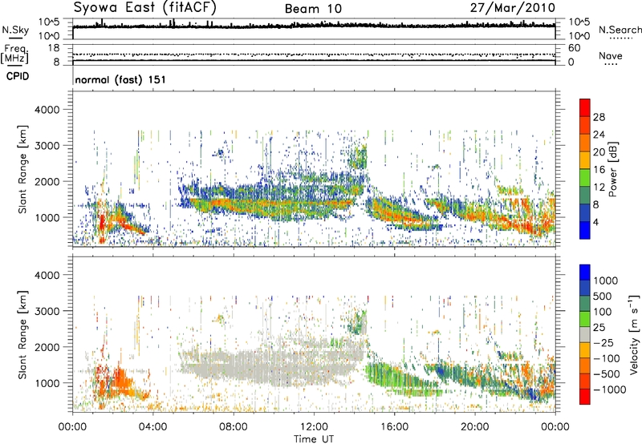Click the "100" tick on the Velocity colorbar
642x444 pixels.
pos(603,312)
